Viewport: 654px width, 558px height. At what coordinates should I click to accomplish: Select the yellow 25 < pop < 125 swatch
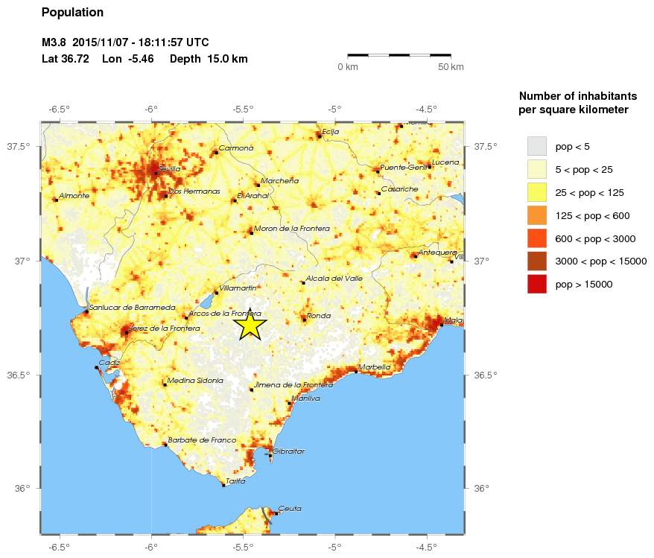(537, 192)
